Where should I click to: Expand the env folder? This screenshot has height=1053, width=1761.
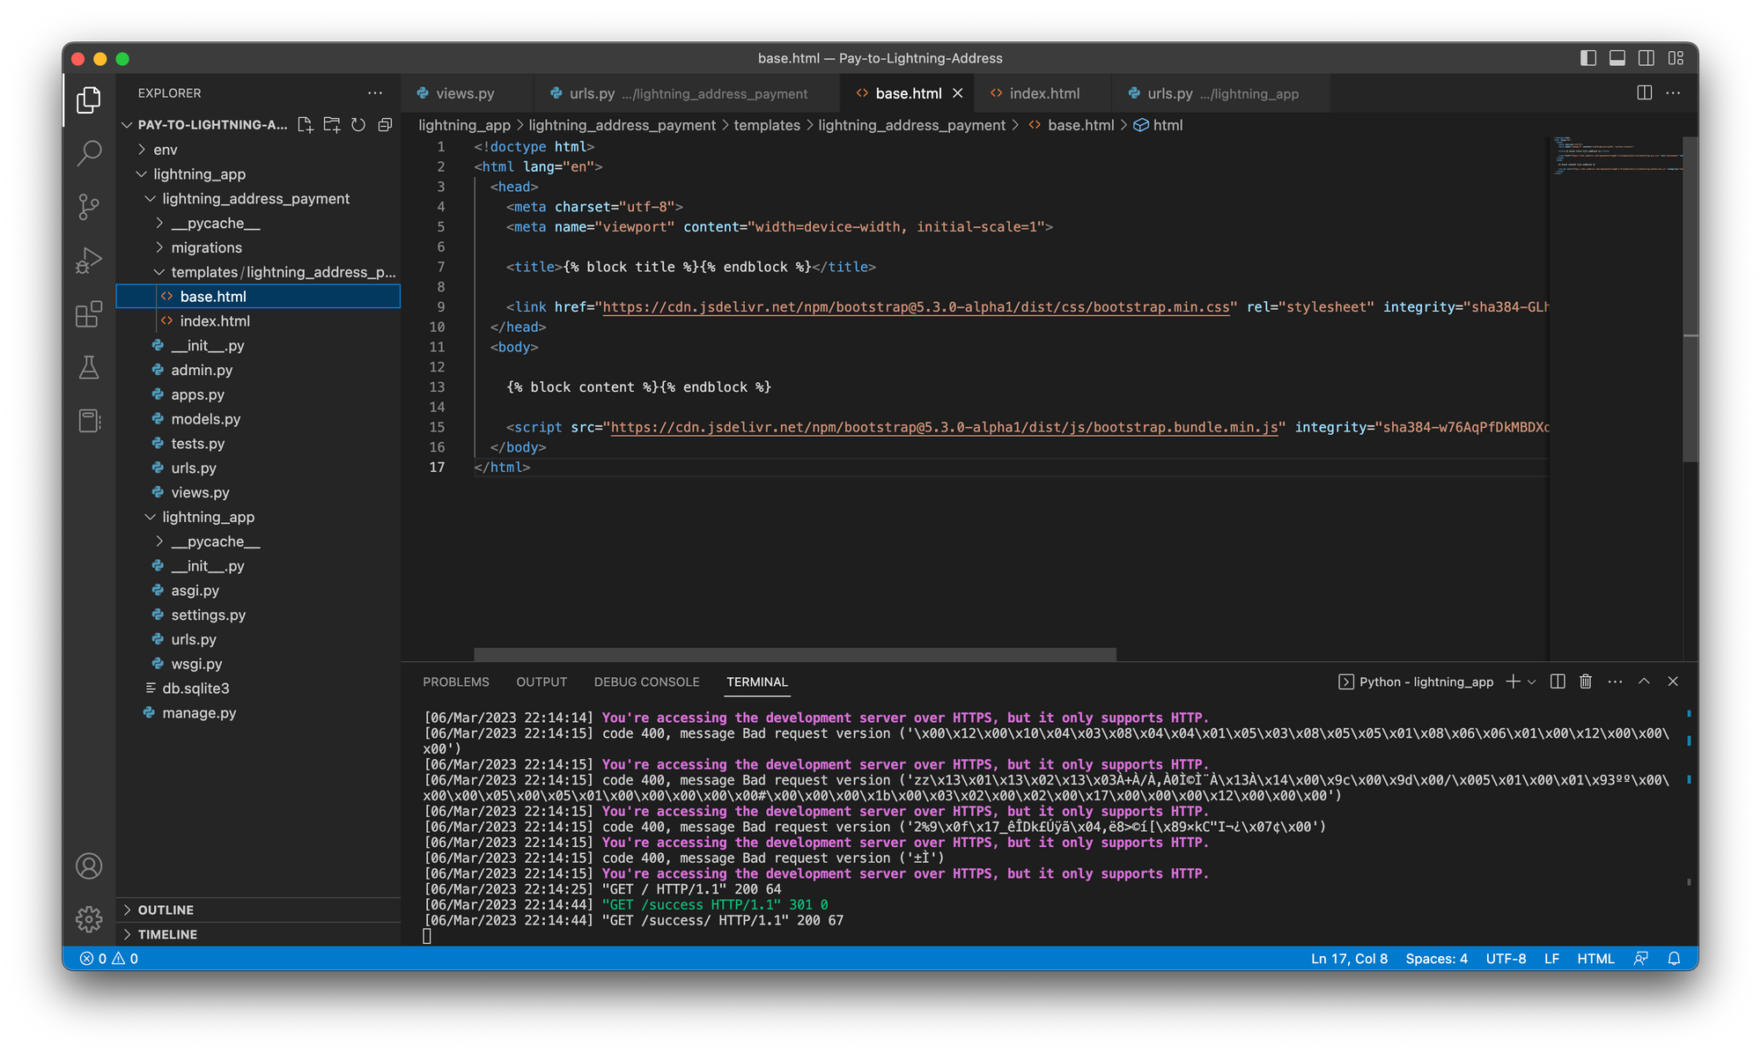[x=142, y=150]
